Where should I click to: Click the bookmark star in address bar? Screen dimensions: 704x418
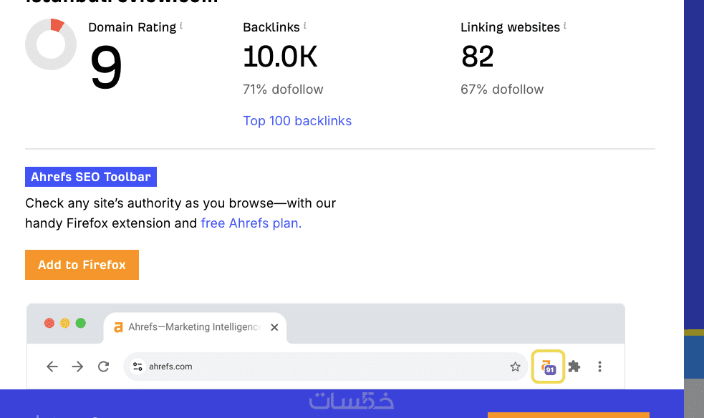[515, 367]
